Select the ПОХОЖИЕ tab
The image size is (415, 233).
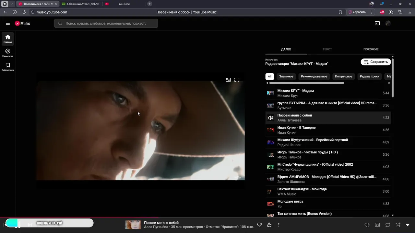coord(371,49)
